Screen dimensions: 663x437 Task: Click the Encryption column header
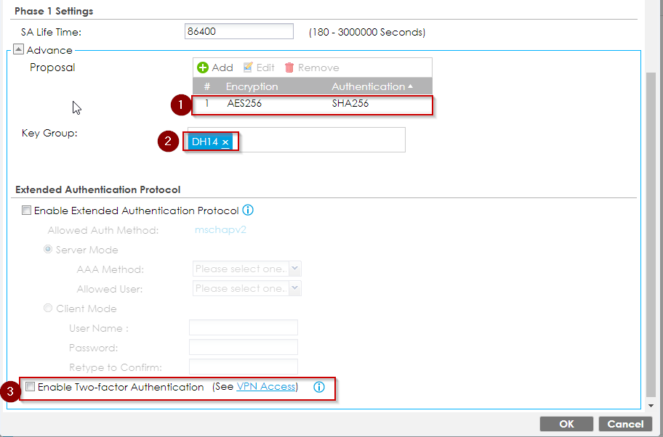coord(252,86)
